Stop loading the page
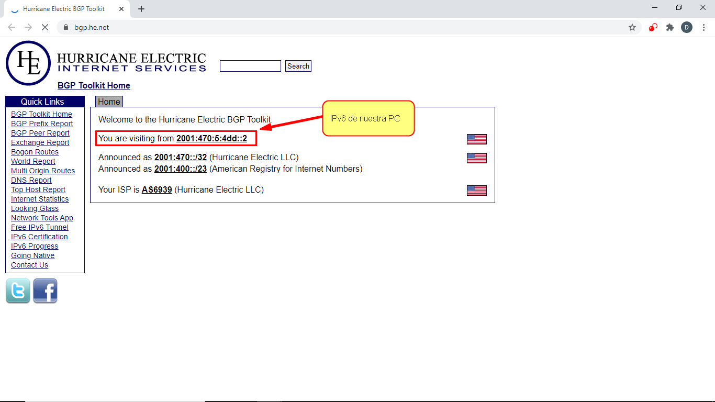 [x=45, y=27]
